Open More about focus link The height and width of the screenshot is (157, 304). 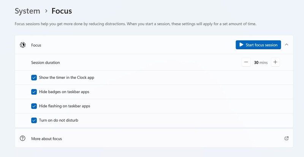[x=46, y=139]
